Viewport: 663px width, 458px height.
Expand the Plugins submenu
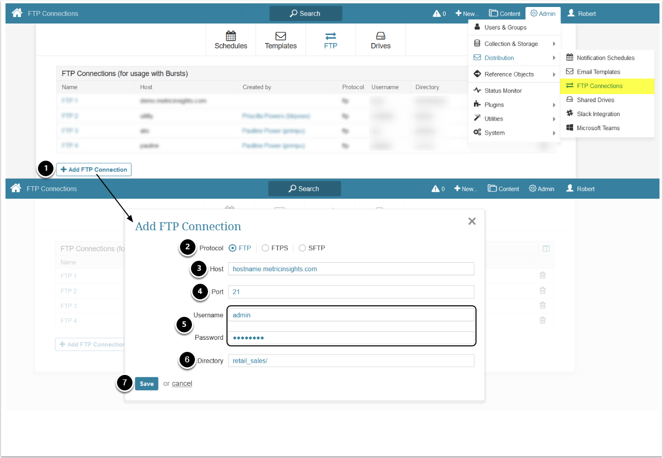pyautogui.click(x=494, y=105)
